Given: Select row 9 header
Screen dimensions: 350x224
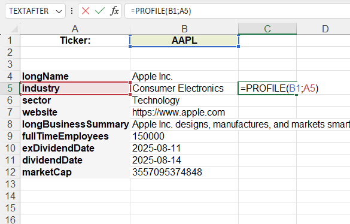Looking at the screenshot, I should (x=10, y=136).
